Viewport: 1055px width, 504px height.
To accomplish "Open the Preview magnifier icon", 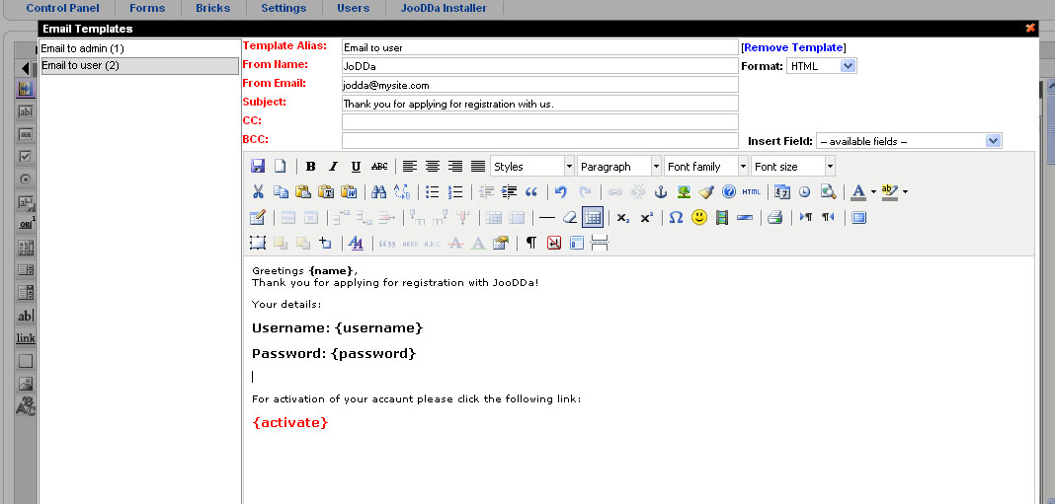I will 828,191.
